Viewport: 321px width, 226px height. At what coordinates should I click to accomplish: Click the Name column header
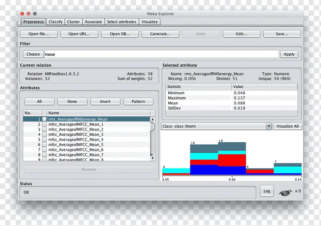click(x=98, y=113)
